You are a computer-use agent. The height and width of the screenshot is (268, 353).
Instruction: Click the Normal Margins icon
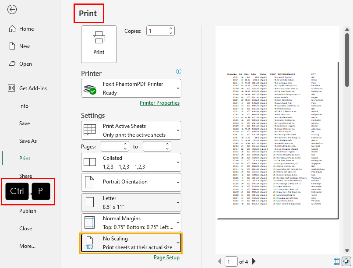pyautogui.click(x=90, y=222)
